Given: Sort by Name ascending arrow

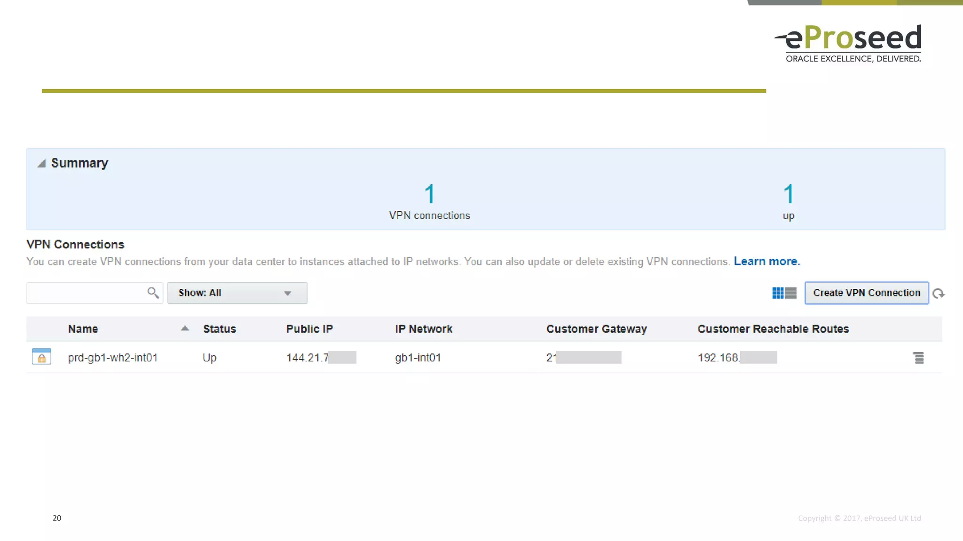Looking at the screenshot, I should click(x=185, y=329).
